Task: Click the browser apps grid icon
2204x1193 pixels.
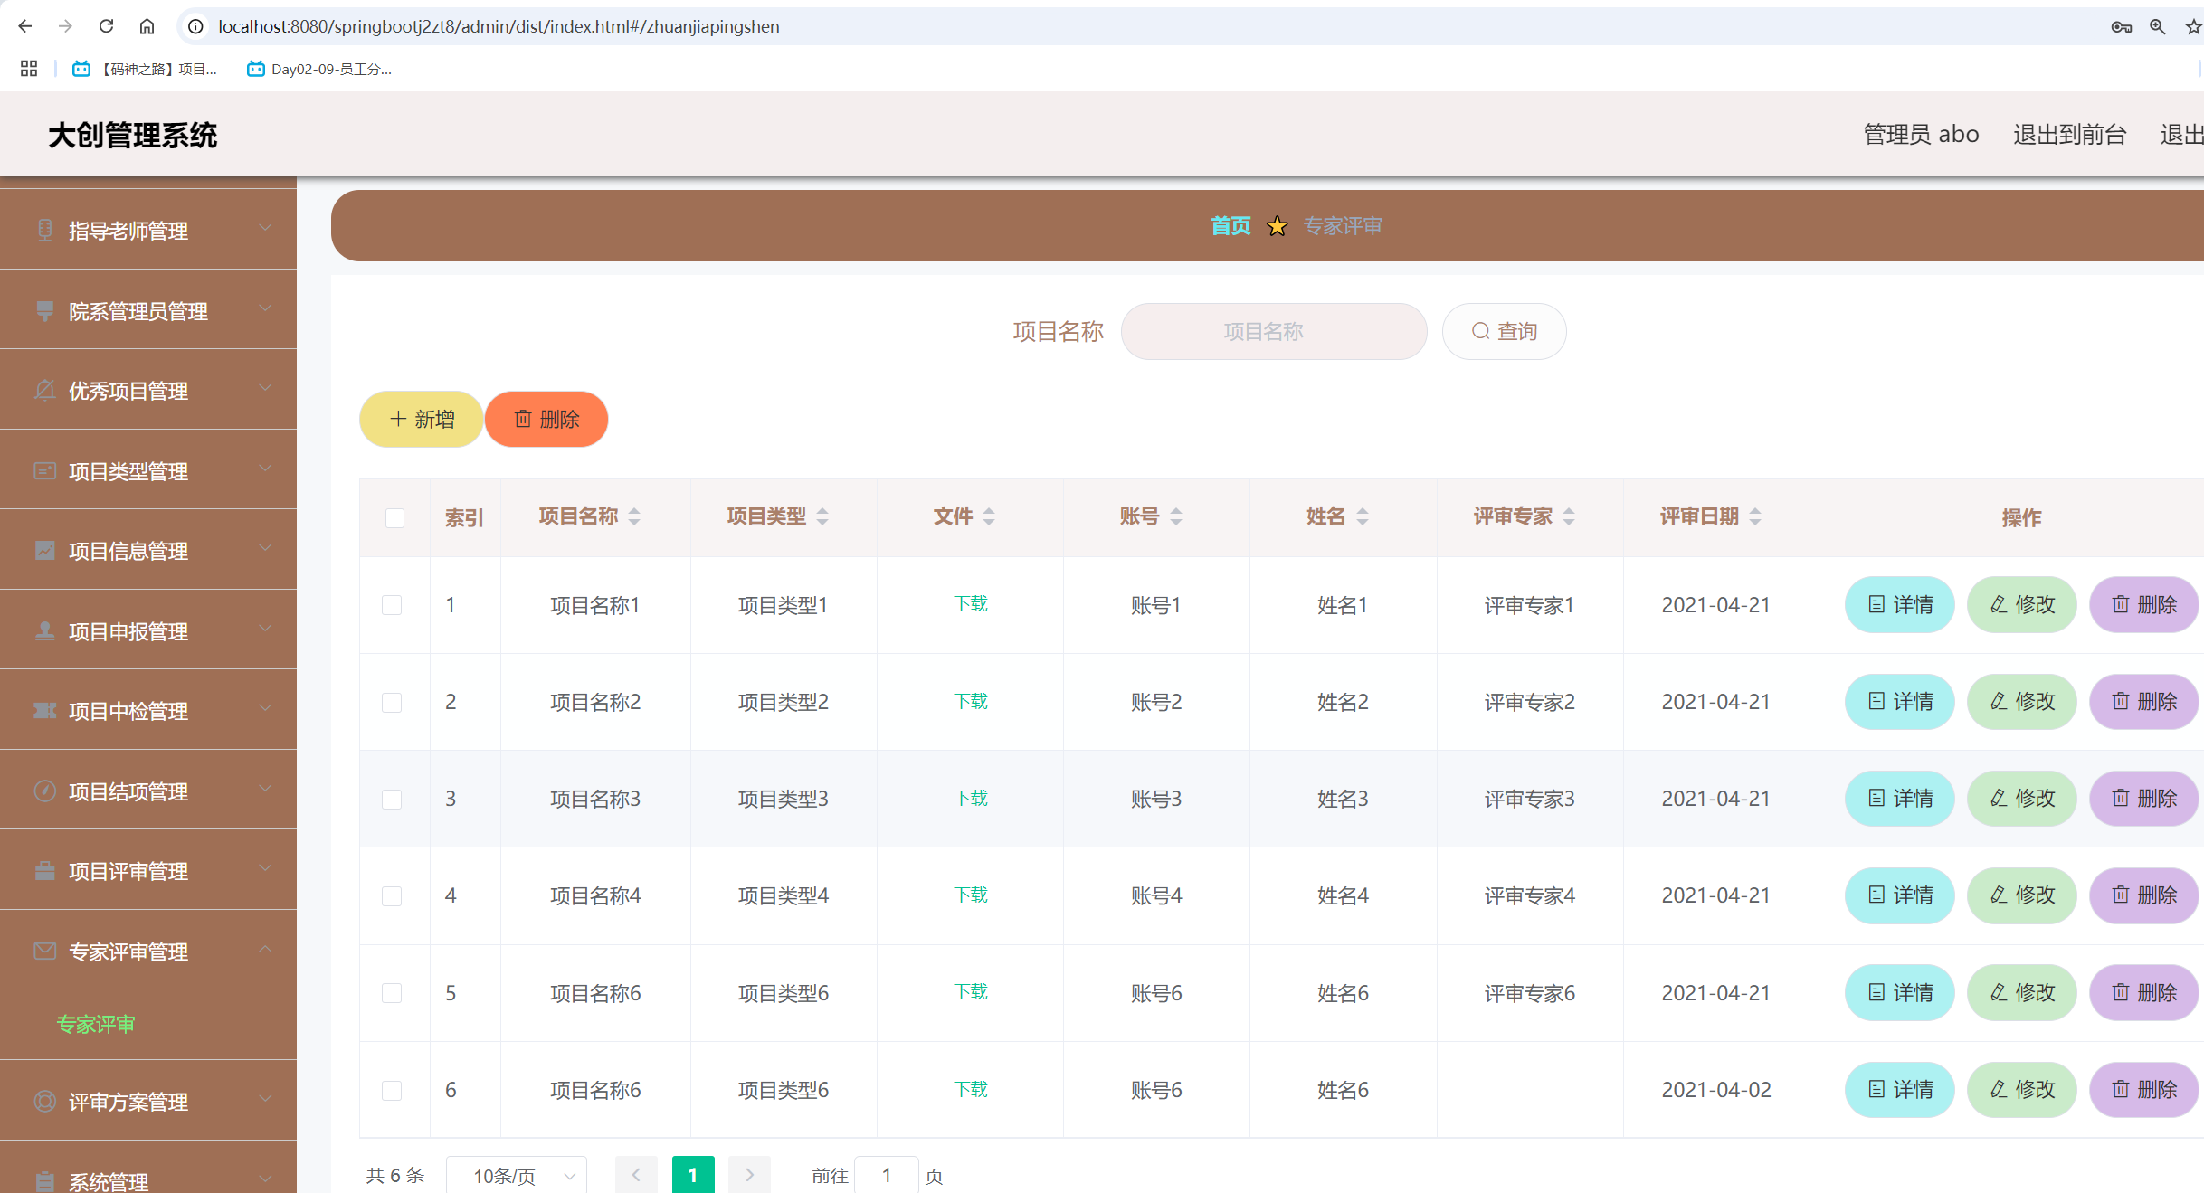Action: pyautogui.click(x=29, y=69)
